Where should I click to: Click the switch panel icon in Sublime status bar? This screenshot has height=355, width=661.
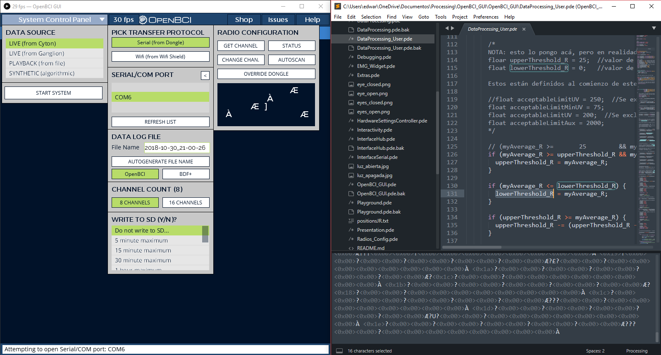(339, 351)
